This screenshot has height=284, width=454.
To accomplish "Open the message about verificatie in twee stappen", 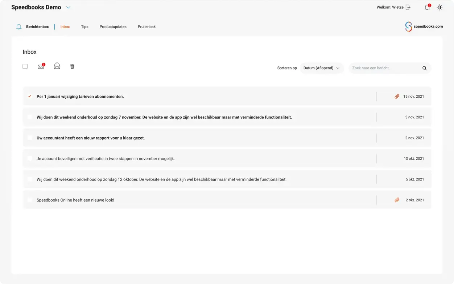I will click(106, 159).
